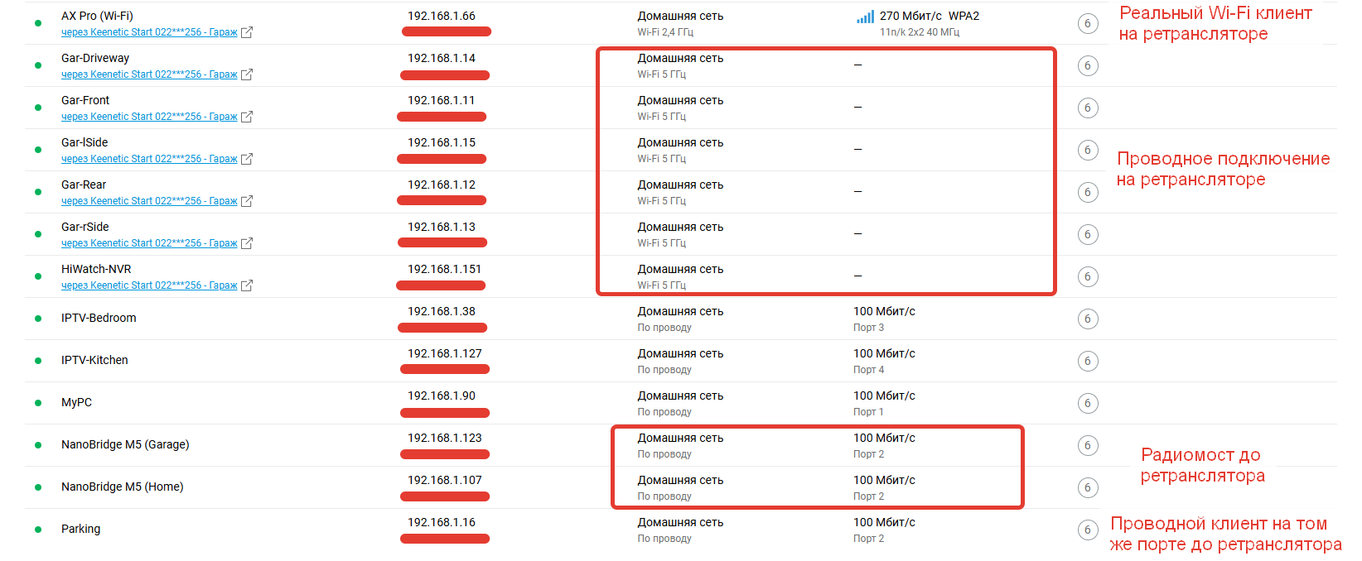The width and height of the screenshot is (1362, 561).
Task: Click the 270 Мбит/с WPA2 connection info
Action: (x=929, y=16)
